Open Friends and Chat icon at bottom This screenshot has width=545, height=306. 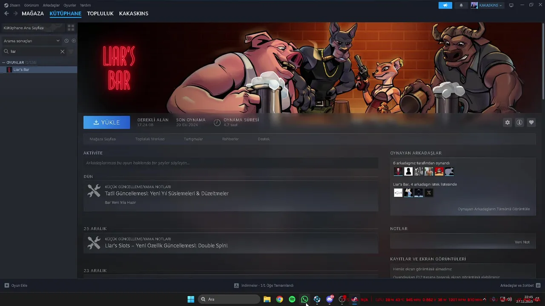point(538,286)
